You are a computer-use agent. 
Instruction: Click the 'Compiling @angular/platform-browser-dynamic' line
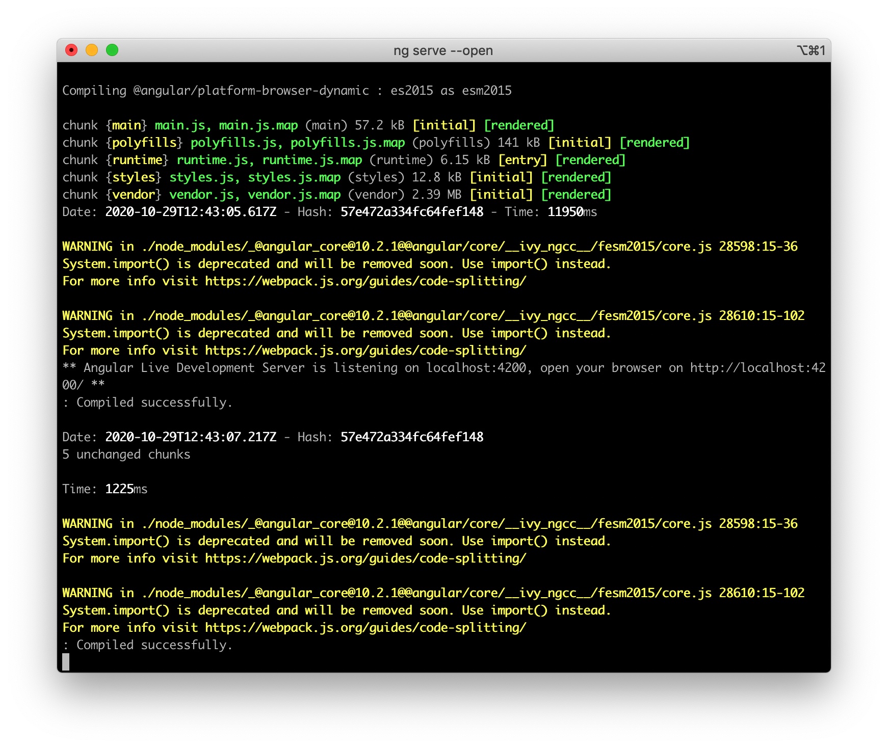(x=287, y=91)
